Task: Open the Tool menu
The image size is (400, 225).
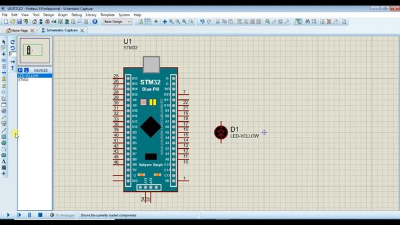Action: [36, 15]
